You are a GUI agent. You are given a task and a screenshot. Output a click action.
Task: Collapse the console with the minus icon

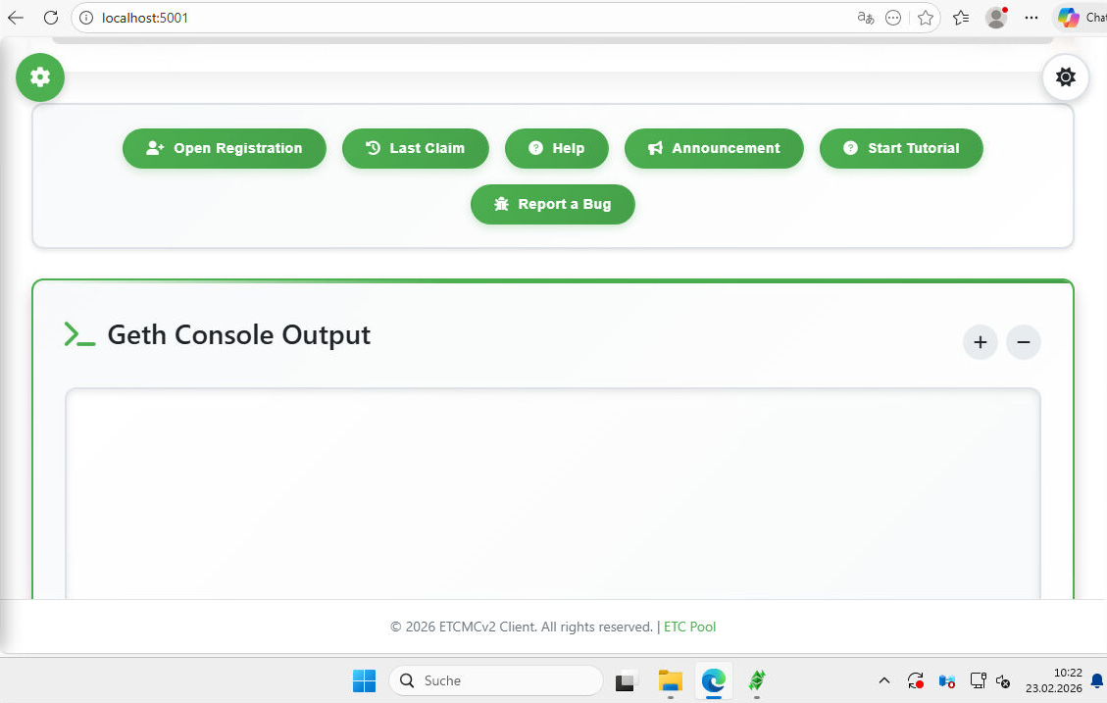1023,342
